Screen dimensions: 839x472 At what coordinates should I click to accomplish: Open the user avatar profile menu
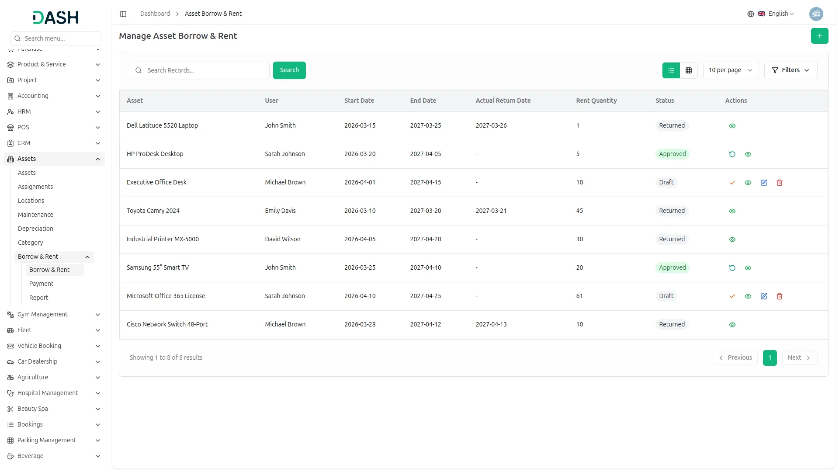click(x=815, y=14)
